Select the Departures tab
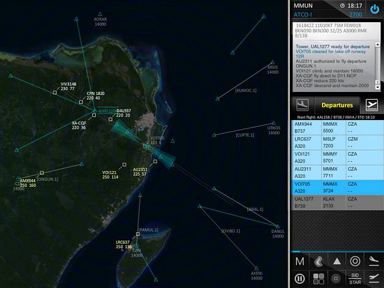Viewport: 384px width, 288px height. [337, 105]
